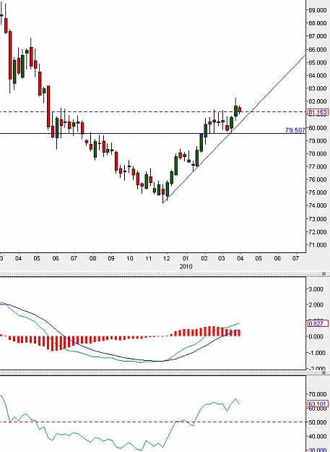
Task: Click the 73.000 price axis label
Action: click(x=318, y=219)
